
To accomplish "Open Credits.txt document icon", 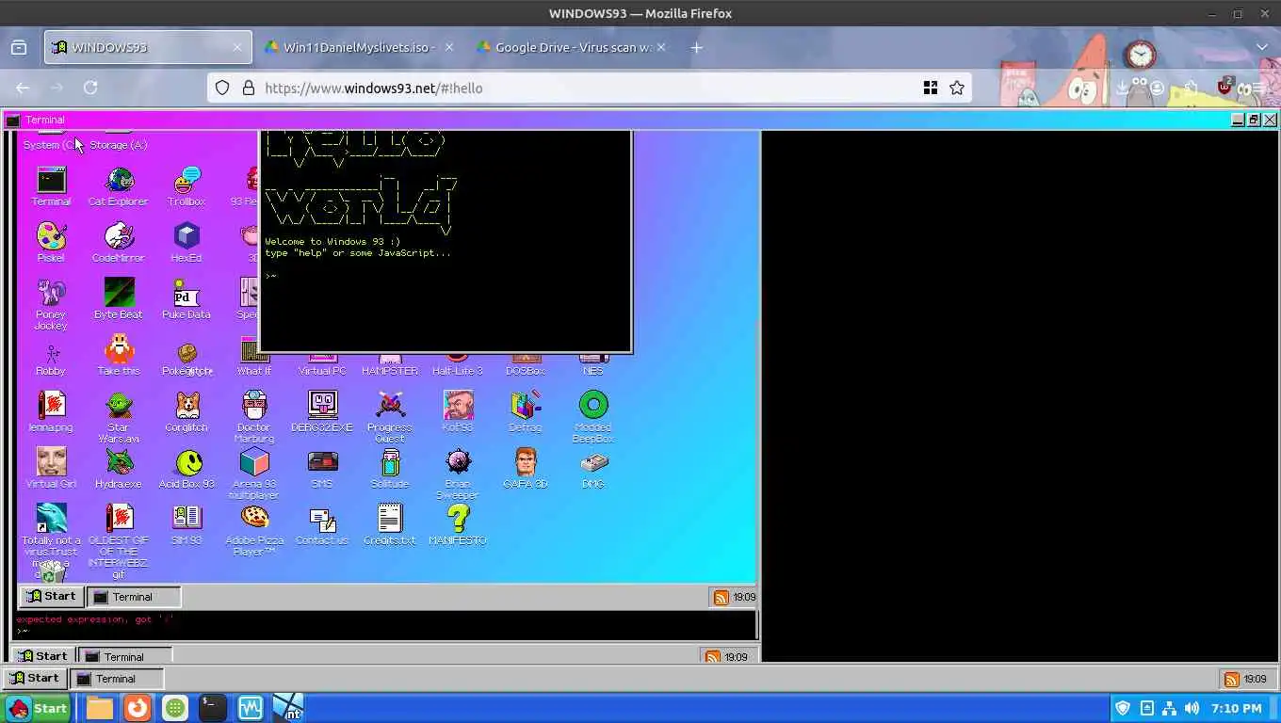I will coord(390,525).
